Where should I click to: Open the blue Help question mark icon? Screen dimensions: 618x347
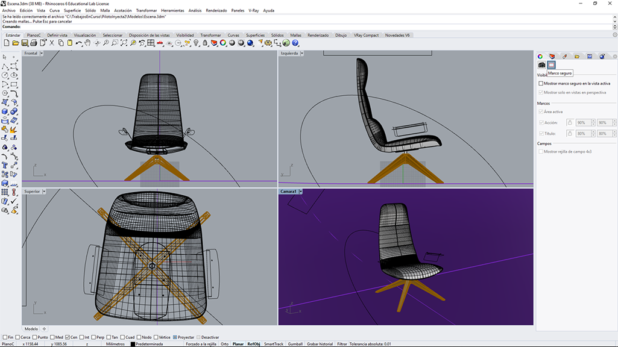pos(295,43)
